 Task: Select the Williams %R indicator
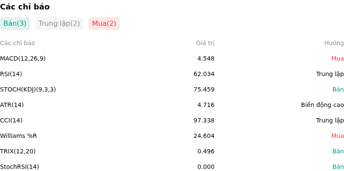[x=18, y=136]
